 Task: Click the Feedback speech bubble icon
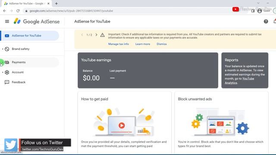[x=7, y=82]
